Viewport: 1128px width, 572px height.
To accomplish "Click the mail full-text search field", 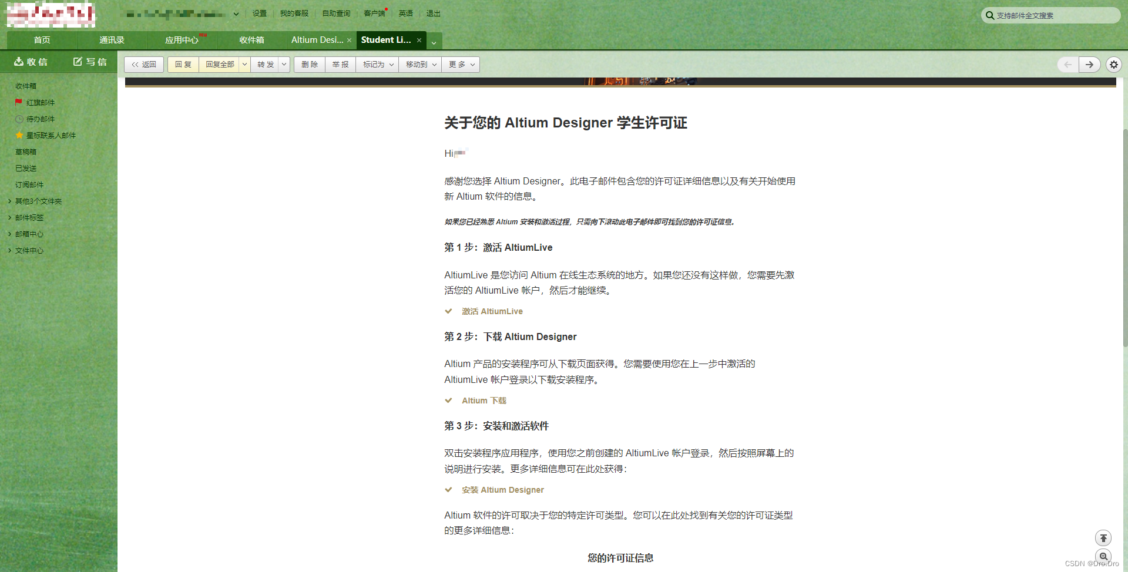I will click(x=1052, y=15).
